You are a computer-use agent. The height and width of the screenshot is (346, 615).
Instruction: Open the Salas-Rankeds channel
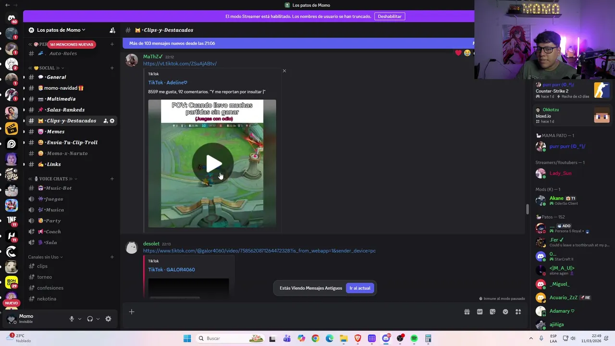(x=72, y=110)
